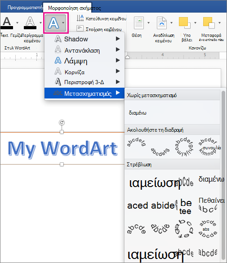Open the Περιστροφή 3-Δ submenu

pyautogui.click(x=85, y=82)
